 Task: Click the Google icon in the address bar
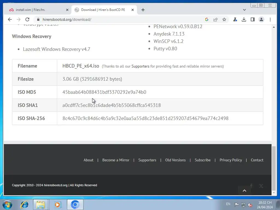207,19
